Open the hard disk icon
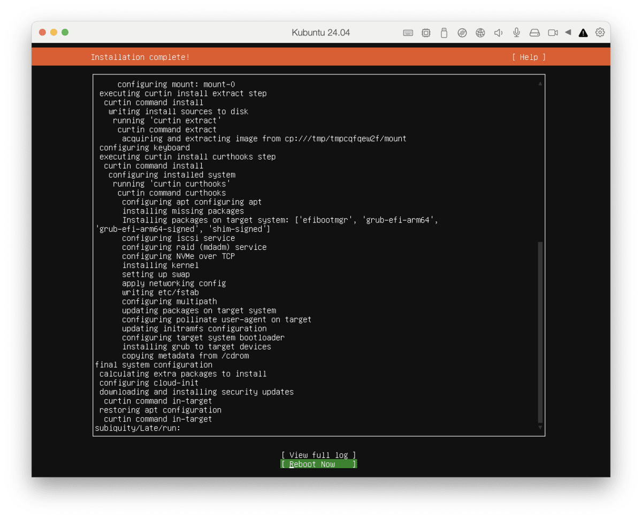Screen dimensions: 642x519 click(534, 33)
